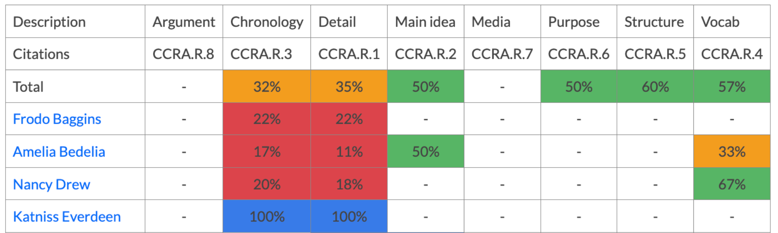
Task: Click the green 60% Total Structure cell
Action: [655, 87]
